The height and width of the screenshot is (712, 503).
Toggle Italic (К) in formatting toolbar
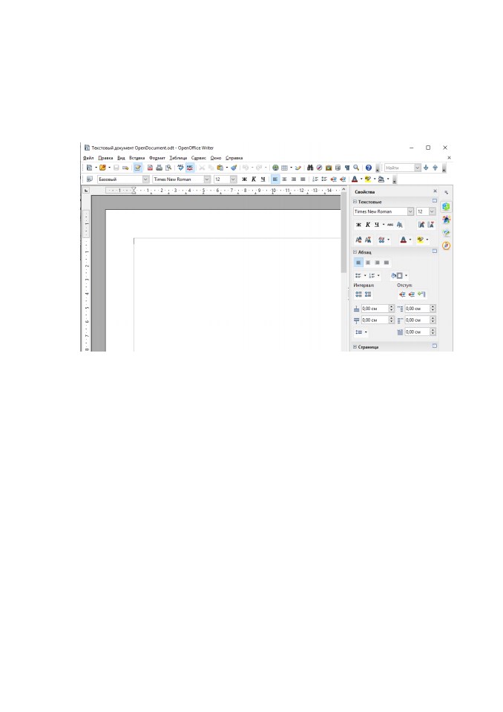[x=254, y=179]
